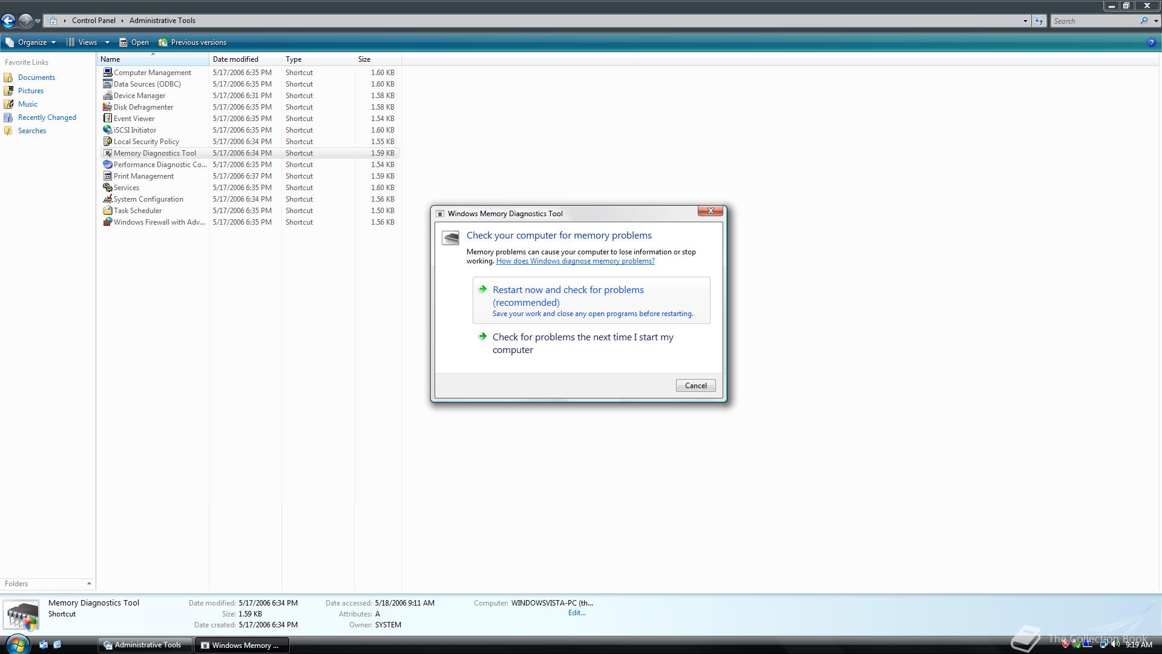Screen dimensions: 1162x654
Task: Click the Music favorite link icon
Action: click(8, 104)
